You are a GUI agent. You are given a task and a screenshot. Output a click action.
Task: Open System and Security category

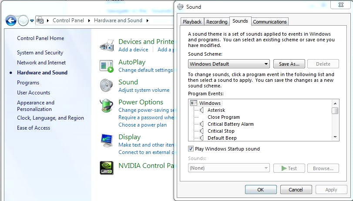40,53
